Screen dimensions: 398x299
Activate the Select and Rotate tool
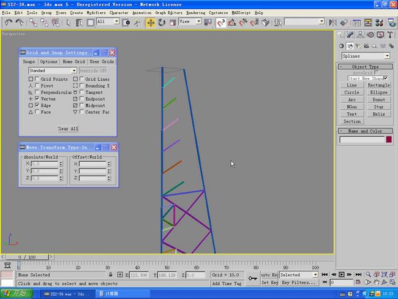click(x=162, y=23)
